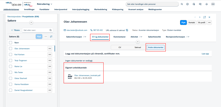Open overflow menu next to Vis profil
This screenshot has width=221, height=107.
[209, 22]
